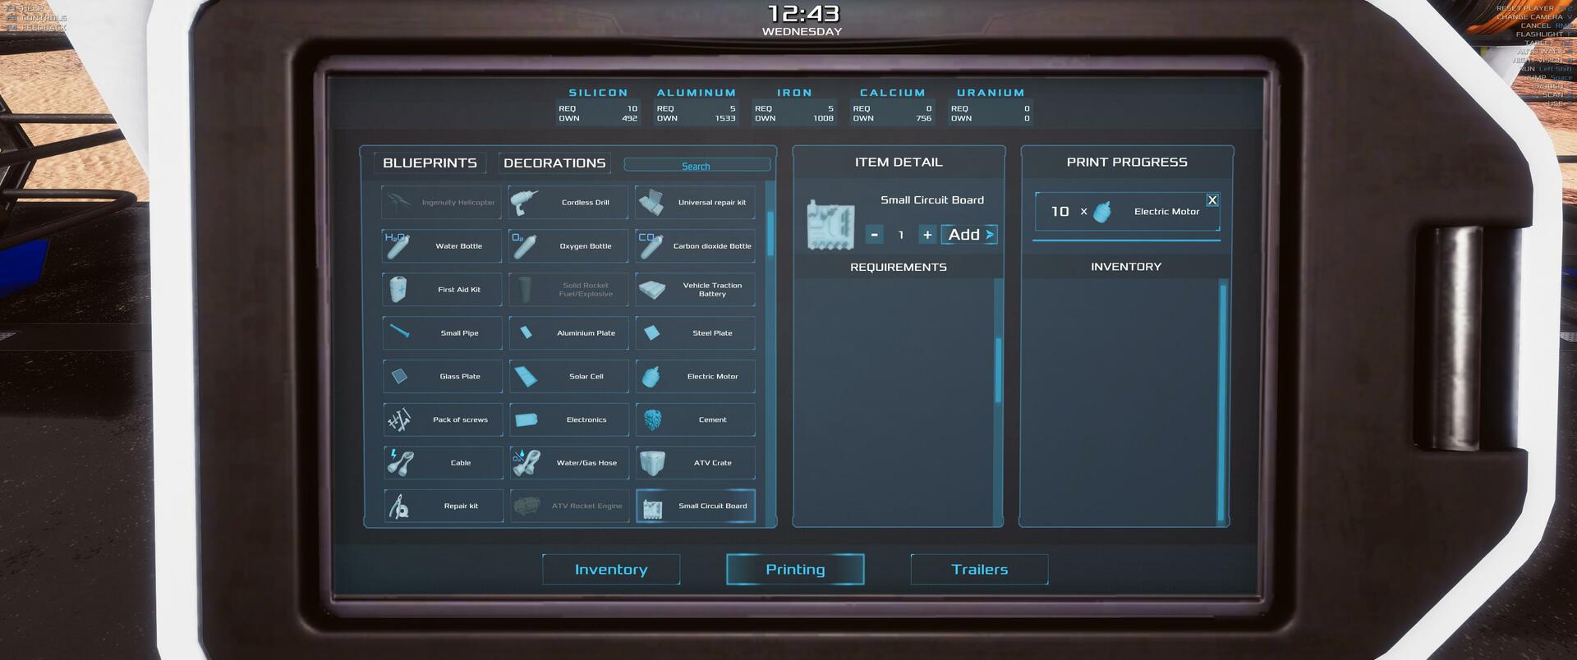This screenshot has height=660, width=1577.
Task: Open the Inventory screen
Action: click(x=611, y=570)
